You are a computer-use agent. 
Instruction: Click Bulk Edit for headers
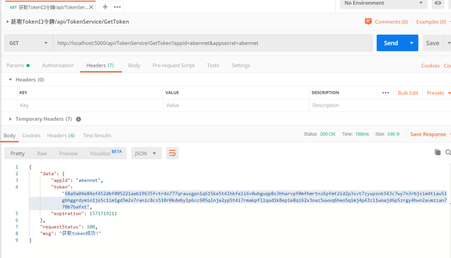[x=408, y=93]
